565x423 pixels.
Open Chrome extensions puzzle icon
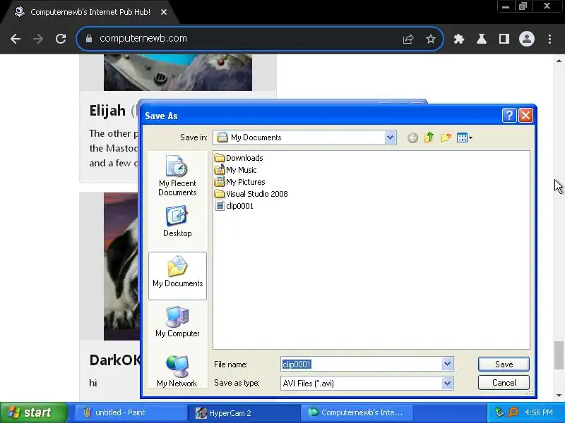point(458,39)
